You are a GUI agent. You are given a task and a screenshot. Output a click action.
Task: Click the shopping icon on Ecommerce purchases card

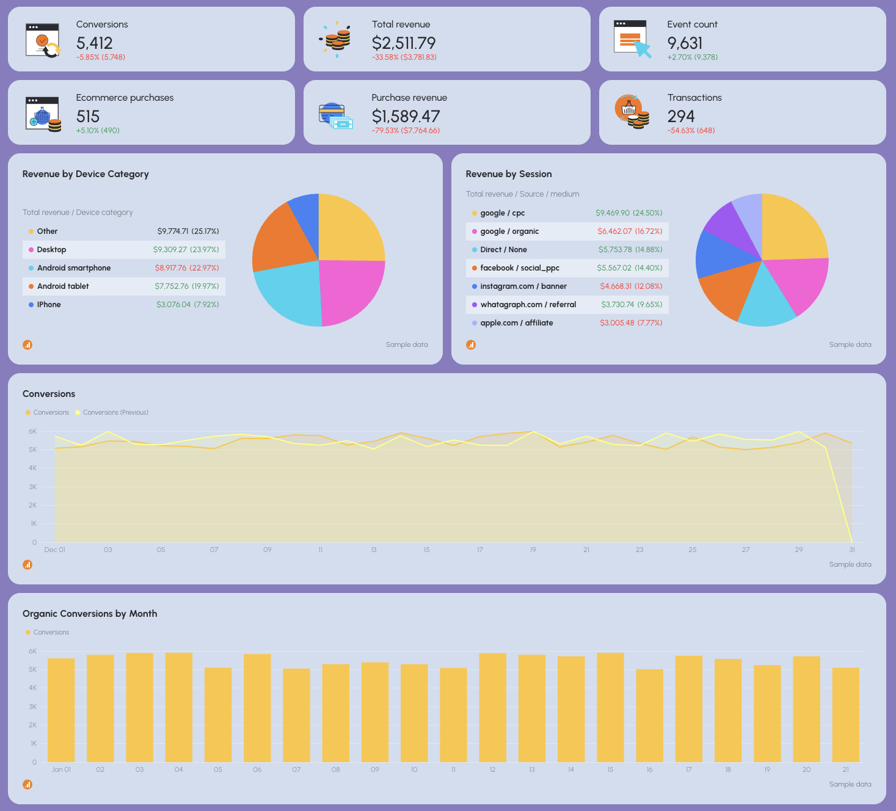[x=42, y=112]
